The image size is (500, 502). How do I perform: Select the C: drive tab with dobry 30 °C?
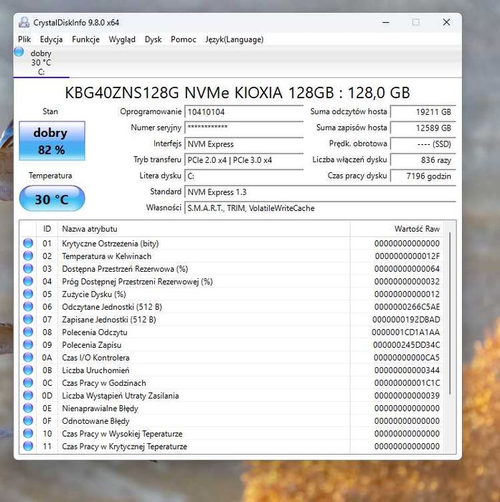point(42,62)
